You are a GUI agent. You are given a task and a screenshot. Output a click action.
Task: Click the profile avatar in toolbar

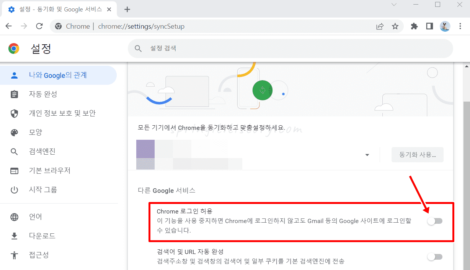[x=445, y=26]
